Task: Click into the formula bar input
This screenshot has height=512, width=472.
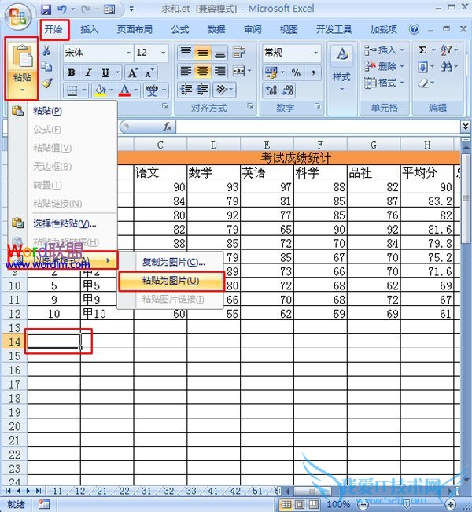Action: [x=318, y=127]
